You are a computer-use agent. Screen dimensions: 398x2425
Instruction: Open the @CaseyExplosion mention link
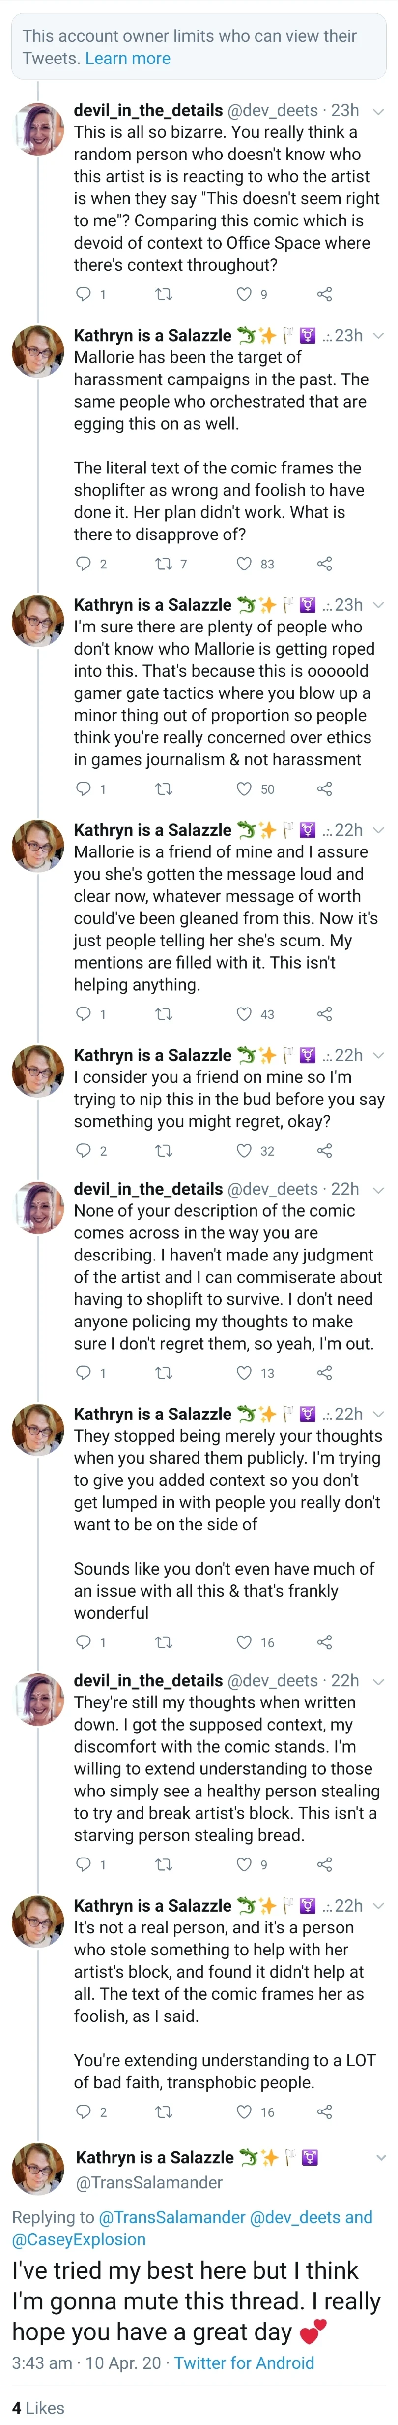tap(78, 2239)
